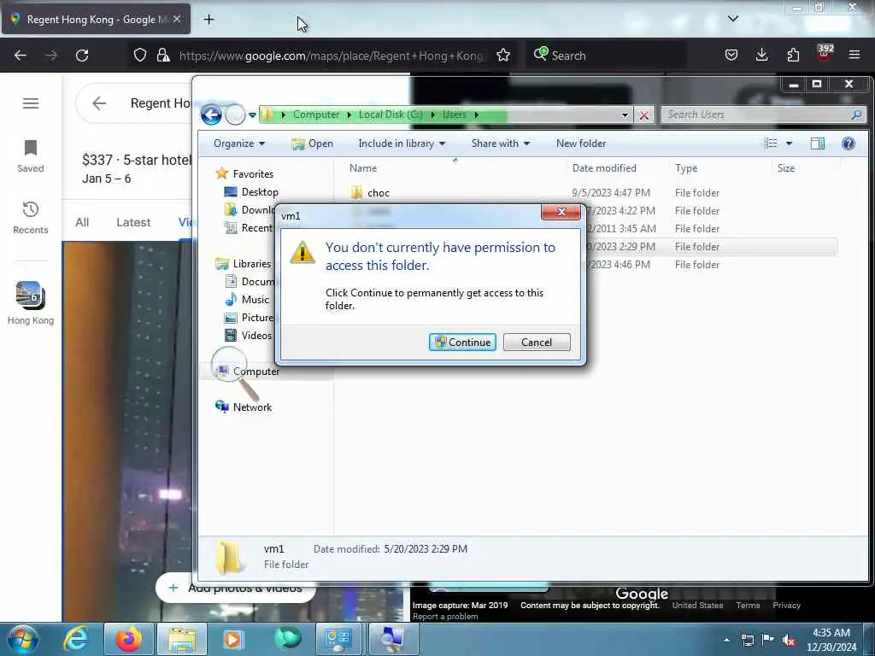Open the Share with menu

click(501, 143)
